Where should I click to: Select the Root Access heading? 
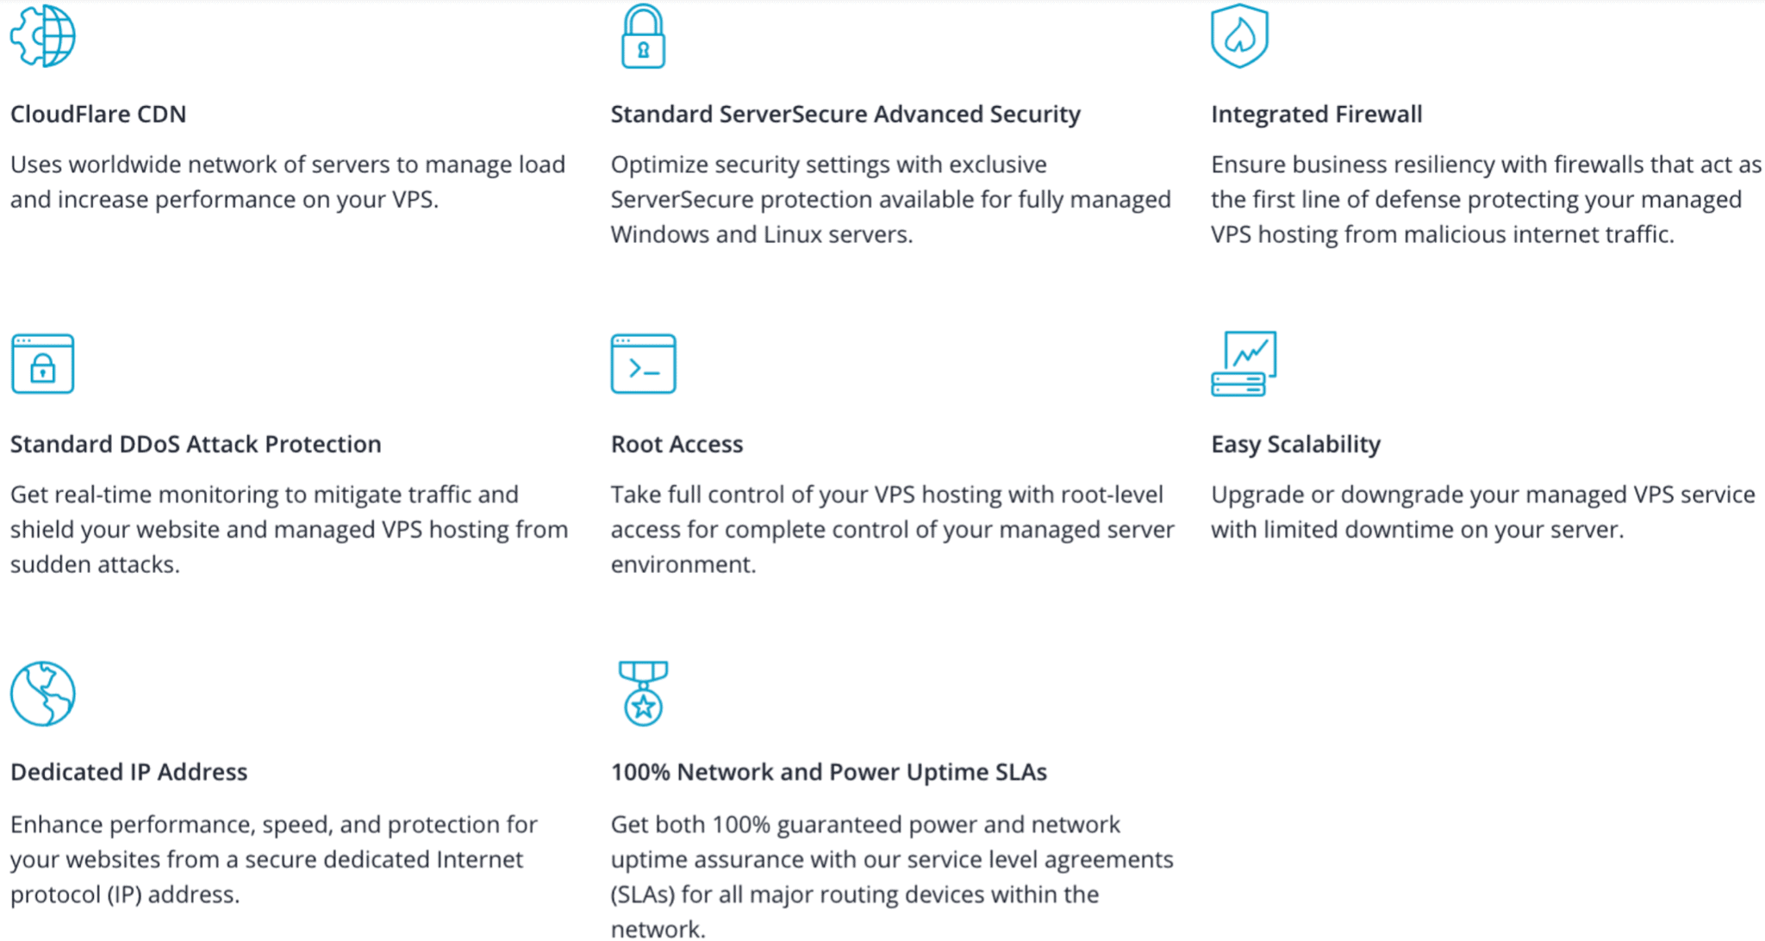pyautogui.click(x=677, y=444)
